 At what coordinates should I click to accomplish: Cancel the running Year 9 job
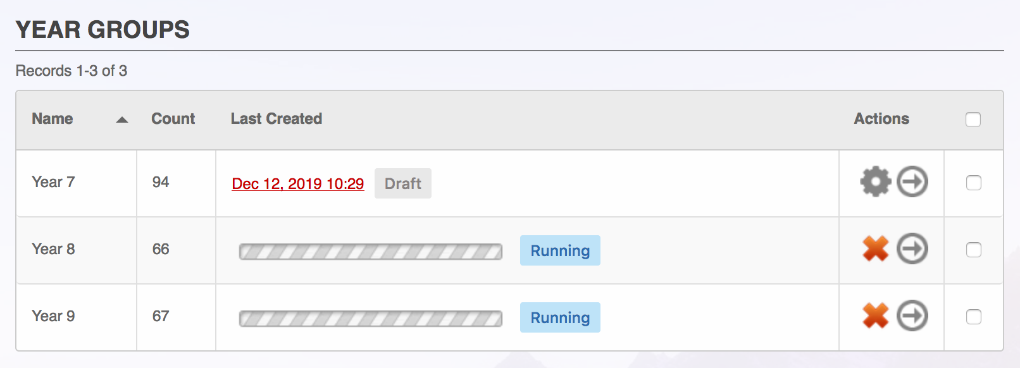pos(875,316)
